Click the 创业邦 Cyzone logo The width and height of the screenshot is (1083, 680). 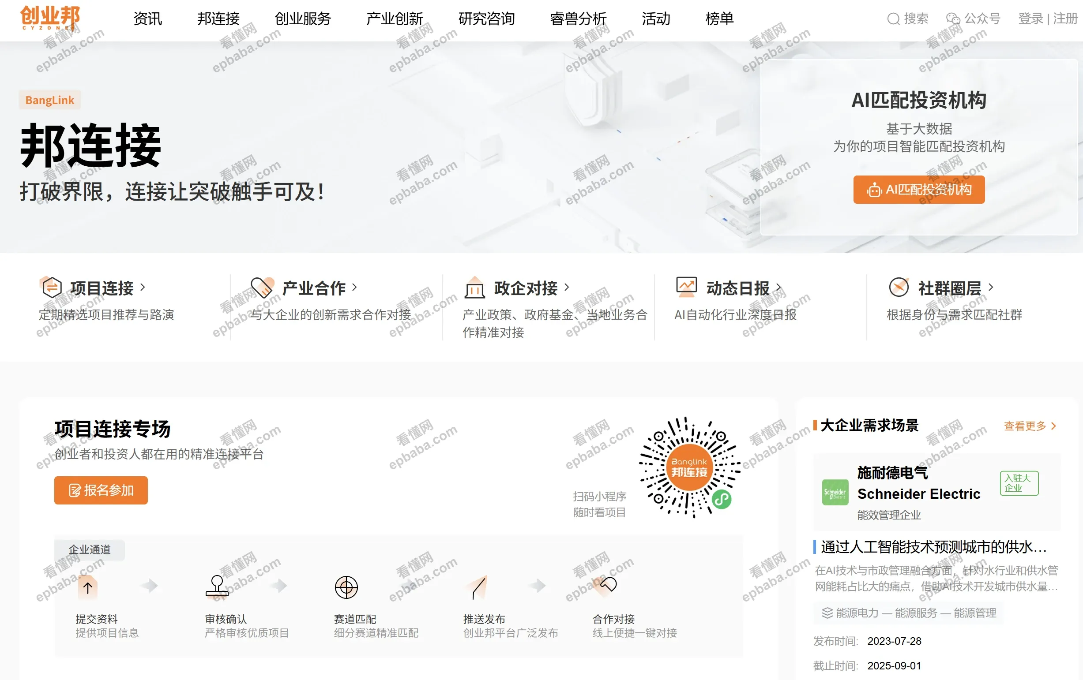click(49, 17)
